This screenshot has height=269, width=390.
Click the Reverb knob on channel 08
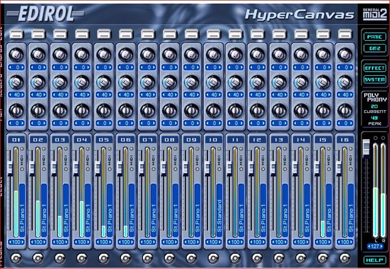coord(170,83)
